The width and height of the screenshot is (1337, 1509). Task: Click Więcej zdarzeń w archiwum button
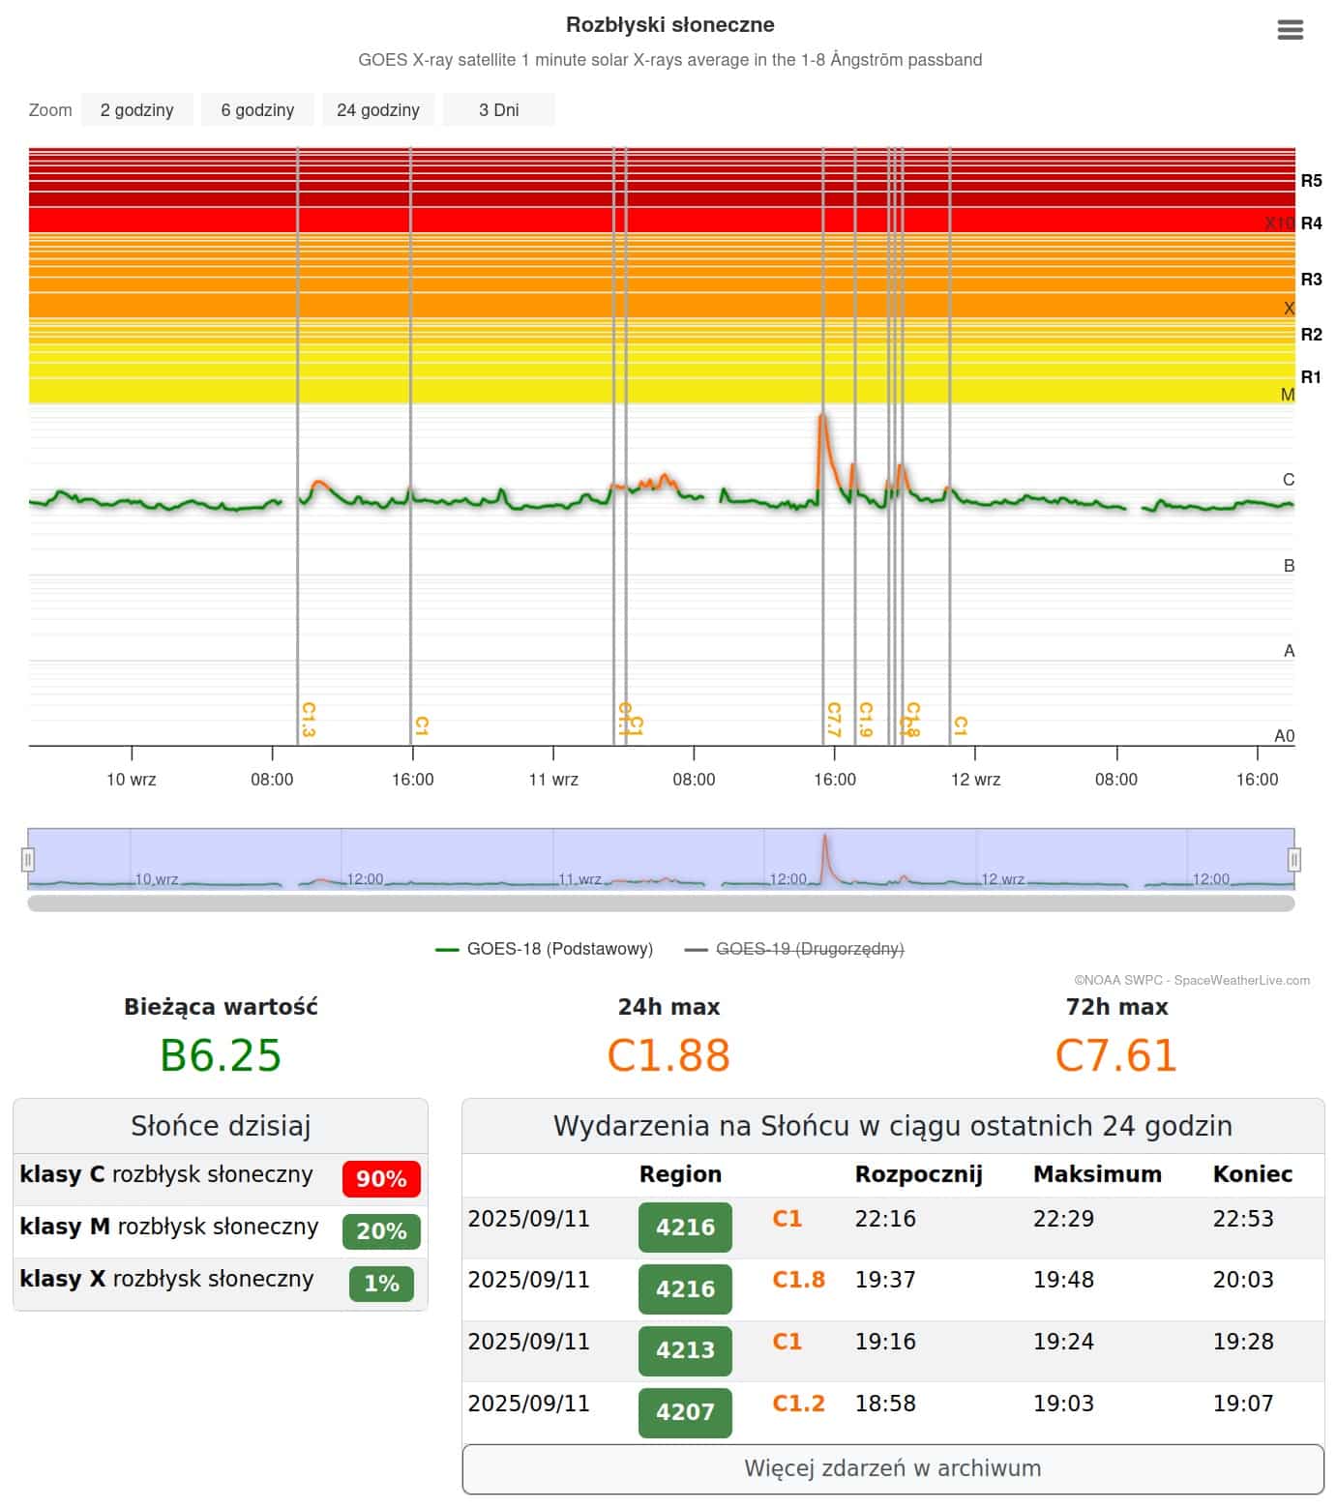point(892,1468)
